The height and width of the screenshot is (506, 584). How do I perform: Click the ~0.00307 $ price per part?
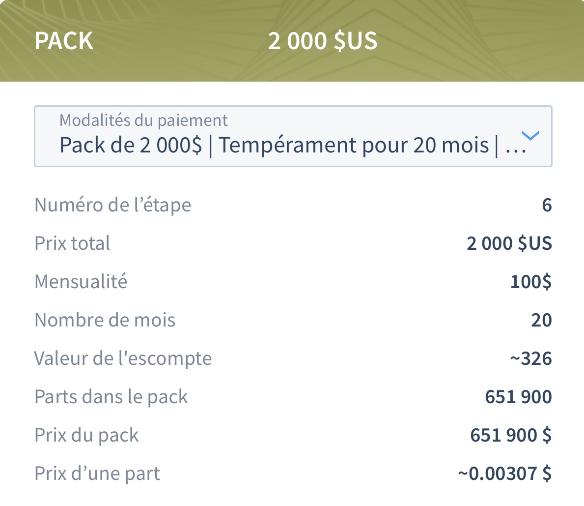(x=505, y=474)
